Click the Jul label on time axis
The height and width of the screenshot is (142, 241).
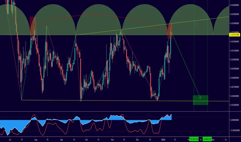[x=10, y=140]
